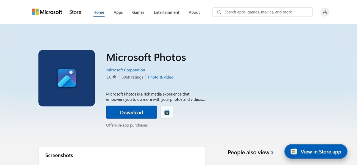
Task: Open the About page
Action: pyautogui.click(x=194, y=12)
